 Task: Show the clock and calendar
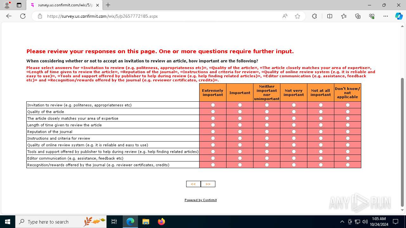tap(379, 222)
